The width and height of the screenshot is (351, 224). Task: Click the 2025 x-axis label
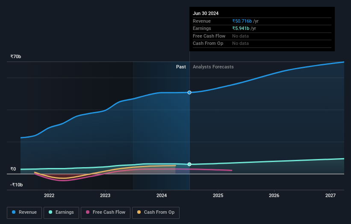coord(218,196)
